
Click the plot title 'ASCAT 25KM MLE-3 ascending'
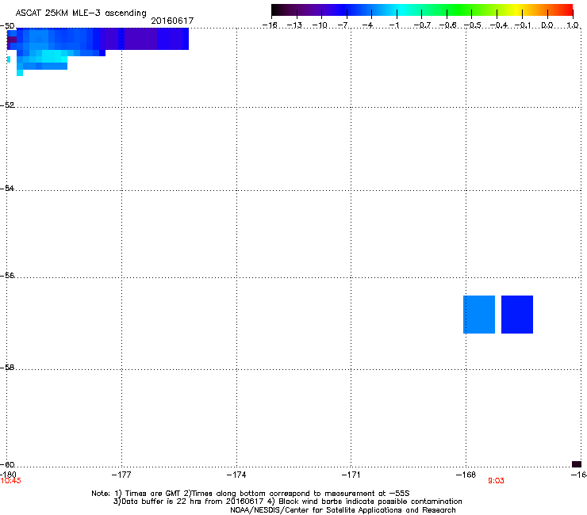coord(81,13)
